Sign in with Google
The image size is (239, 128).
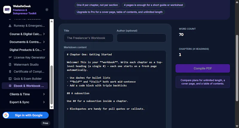point(26,115)
